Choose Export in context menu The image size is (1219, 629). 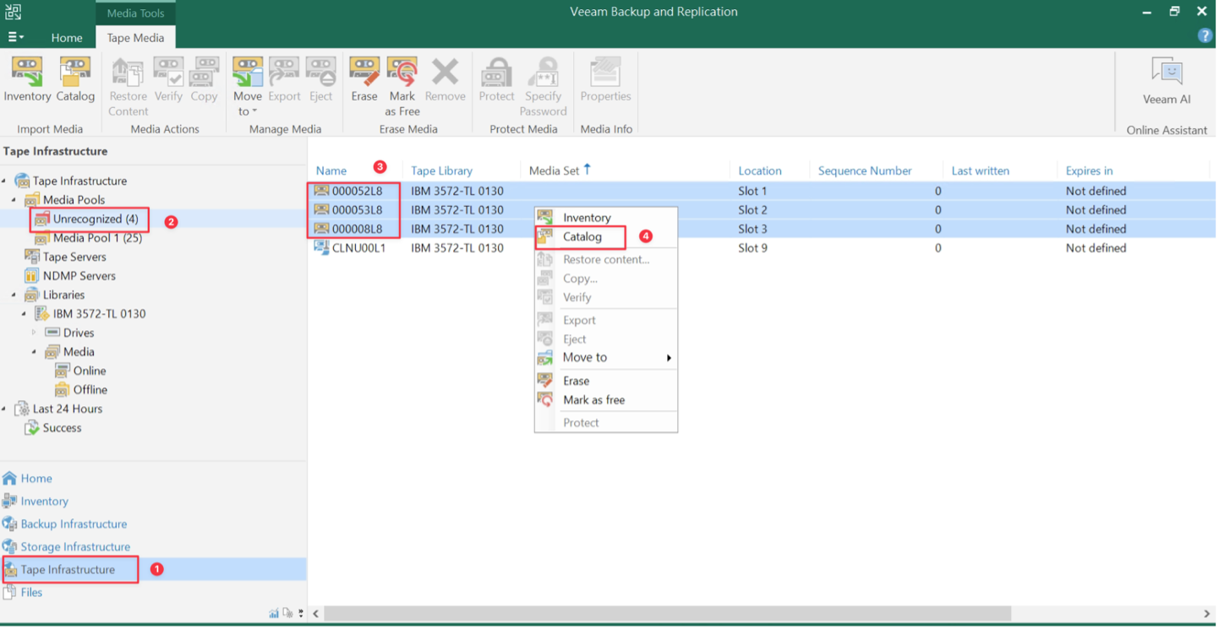pyautogui.click(x=606, y=320)
